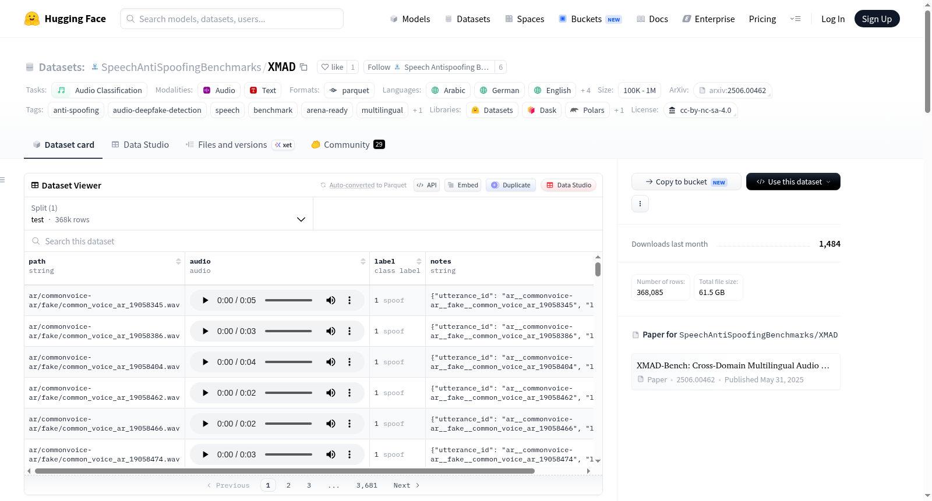Play audio for common_voice_ar_19058462 row
This screenshot has width=932, height=501.
[205, 393]
